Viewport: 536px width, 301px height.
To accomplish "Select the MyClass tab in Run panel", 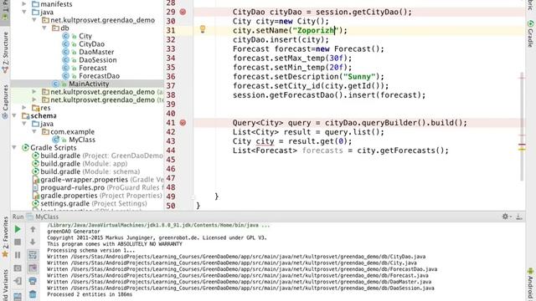I will [x=47, y=217].
